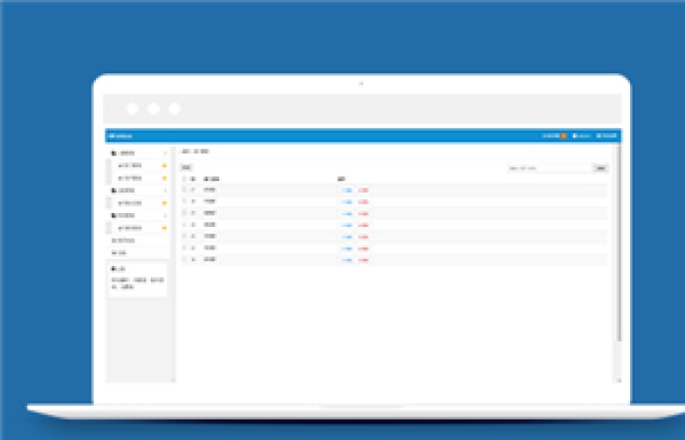
Task: Tick the checkbox in the sixth table row
Action: point(184,248)
